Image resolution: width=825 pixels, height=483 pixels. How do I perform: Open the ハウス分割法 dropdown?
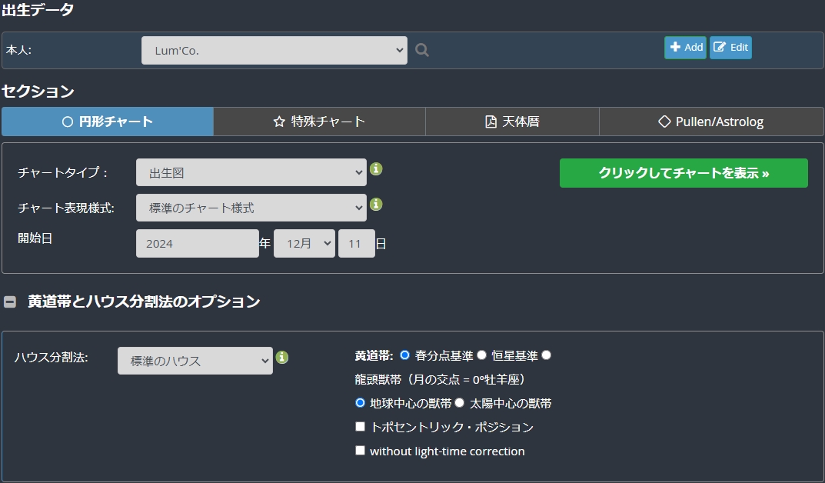tap(195, 361)
